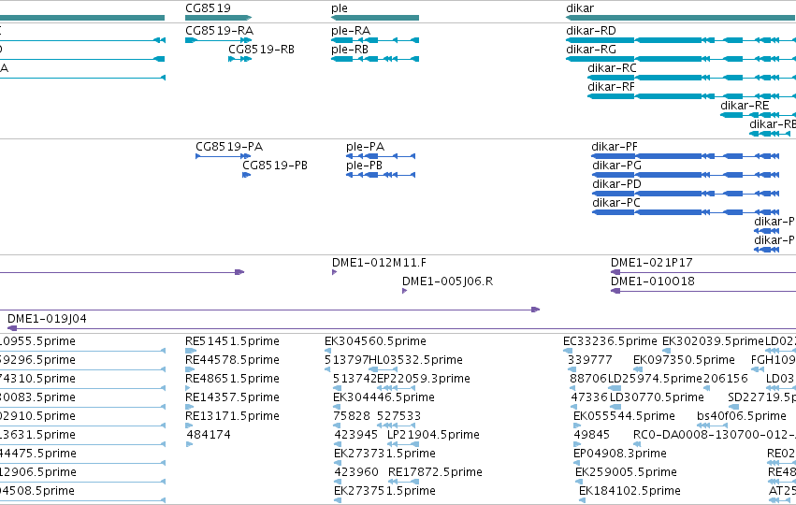Select the CG8519-PA protein label
Screen dimensions: 796x505
[x=229, y=147]
